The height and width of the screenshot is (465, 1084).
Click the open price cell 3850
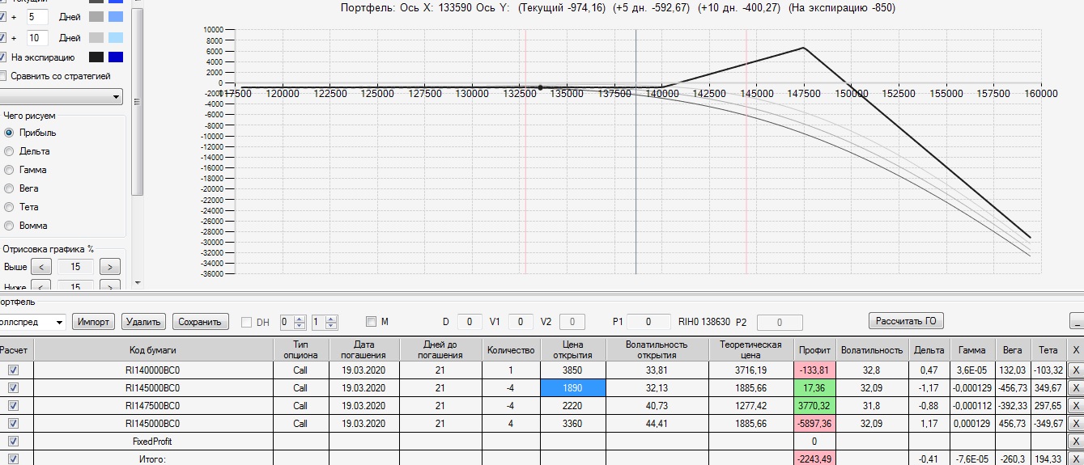coord(572,370)
